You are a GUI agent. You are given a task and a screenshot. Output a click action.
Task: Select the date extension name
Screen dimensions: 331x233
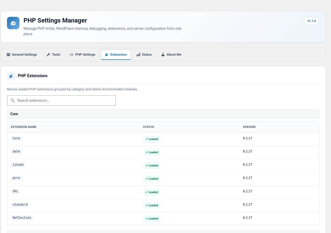[x=16, y=151]
